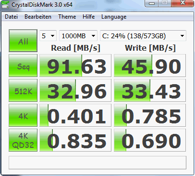Expand the 1000MB test size dropdown

pos(78,36)
